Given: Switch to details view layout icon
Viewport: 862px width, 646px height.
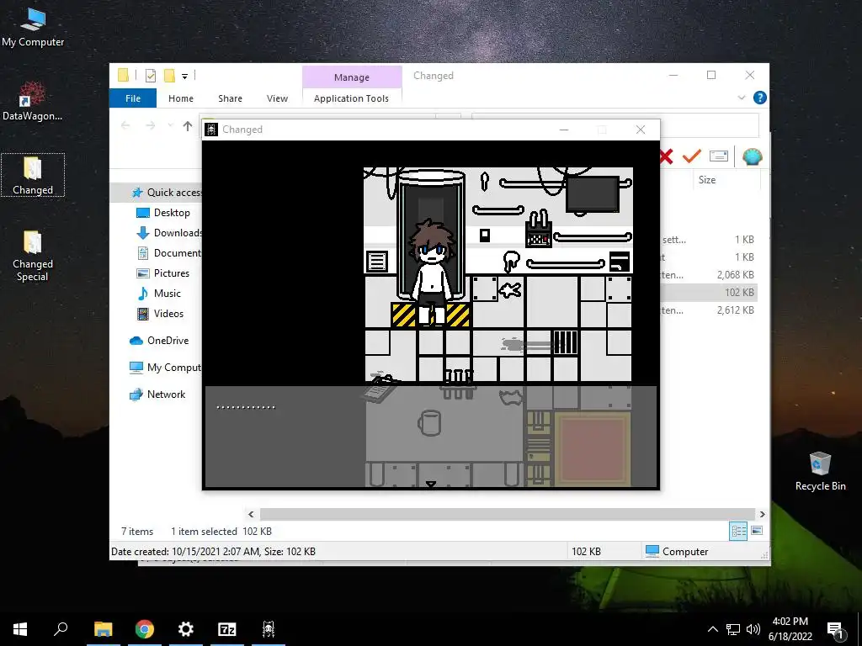Looking at the screenshot, I should (x=737, y=531).
